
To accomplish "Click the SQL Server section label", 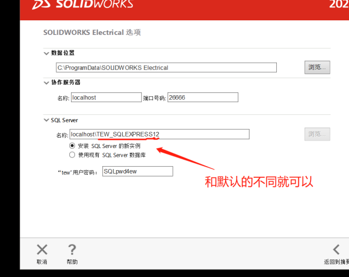I will (x=65, y=120).
